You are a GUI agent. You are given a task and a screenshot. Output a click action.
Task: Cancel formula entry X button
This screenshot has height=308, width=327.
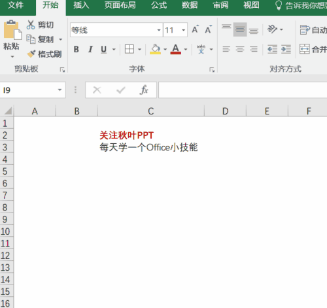pos(97,90)
